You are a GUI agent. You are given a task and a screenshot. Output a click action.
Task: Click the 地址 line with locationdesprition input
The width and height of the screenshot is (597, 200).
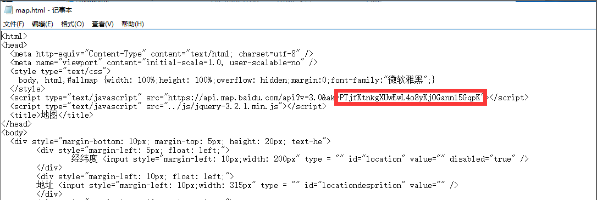pyautogui.click(x=247, y=185)
